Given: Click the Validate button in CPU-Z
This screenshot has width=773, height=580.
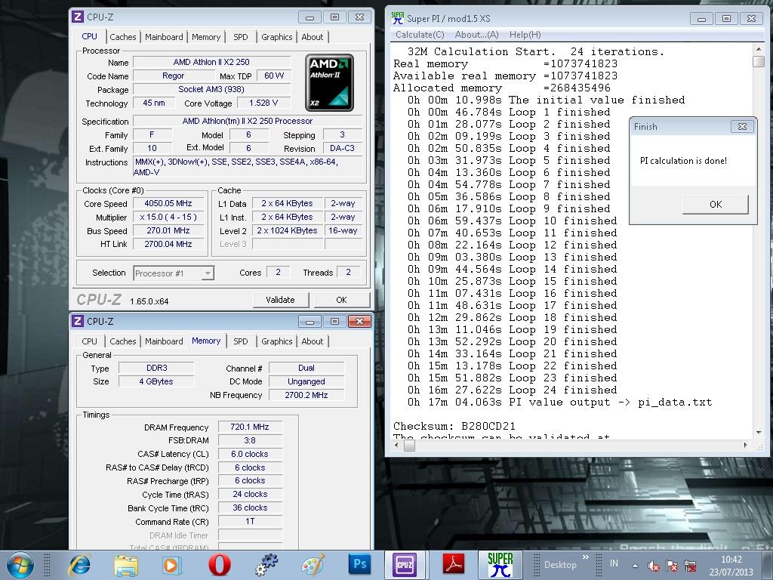Looking at the screenshot, I should pyautogui.click(x=281, y=300).
